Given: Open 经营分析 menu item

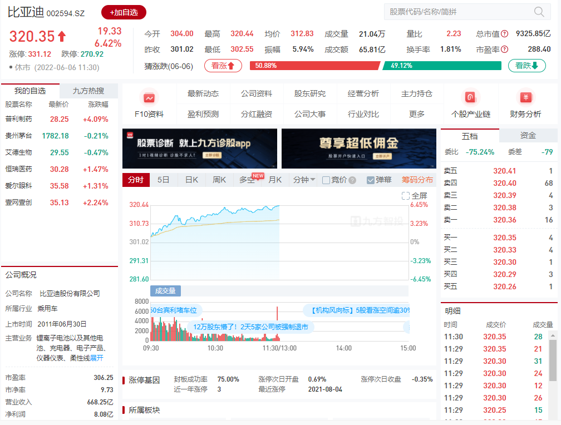Looking at the screenshot, I should pyautogui.click(x=363, y=93).
